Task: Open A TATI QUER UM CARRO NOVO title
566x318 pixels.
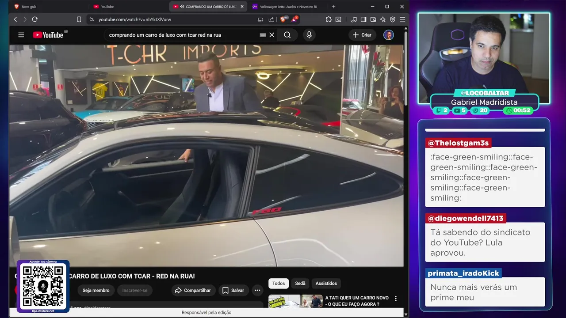Action: point(357,301)
